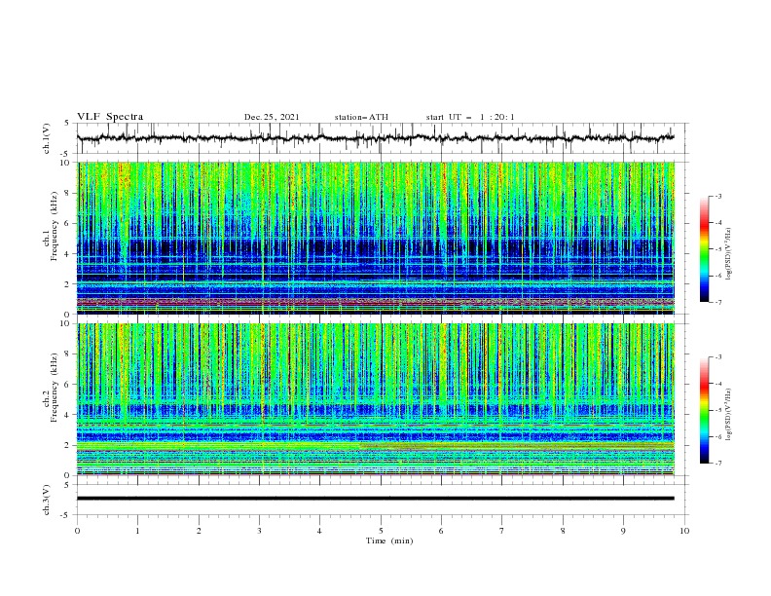
Task: Click time axis tick label "3"
Action: point(259,531)
